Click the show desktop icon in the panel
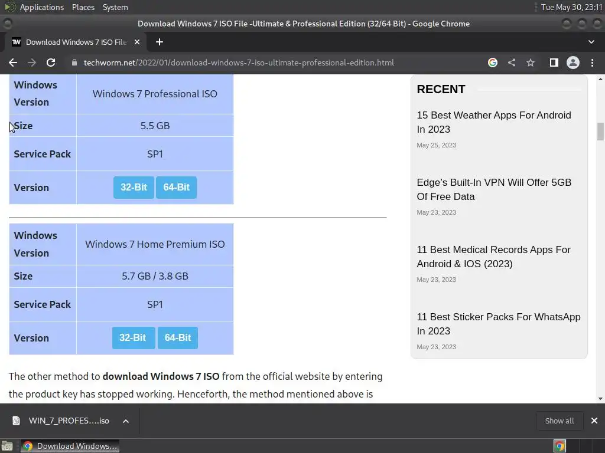Viewport: 605px width, 453px height. tap(7, 446)
